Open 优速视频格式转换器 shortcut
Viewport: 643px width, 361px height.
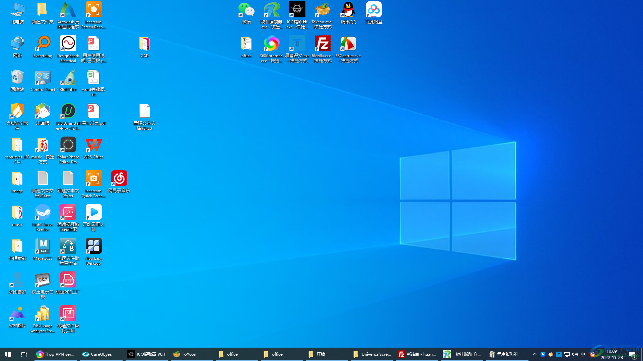(68, 218)
